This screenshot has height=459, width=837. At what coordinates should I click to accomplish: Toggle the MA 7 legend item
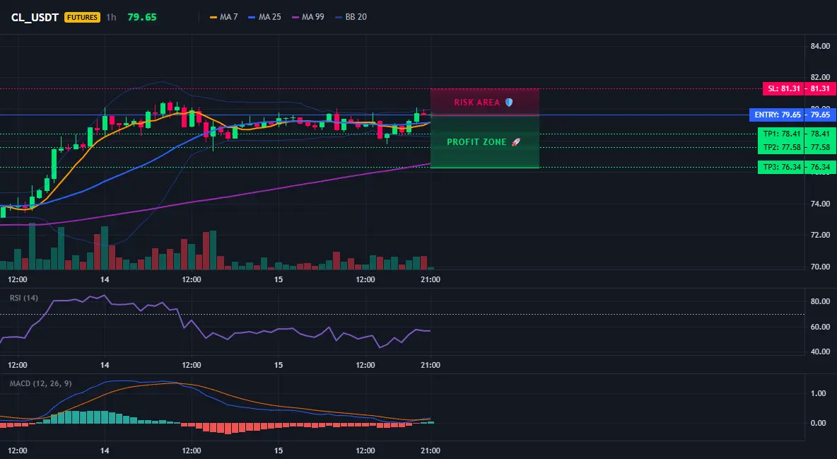point(223,17)
